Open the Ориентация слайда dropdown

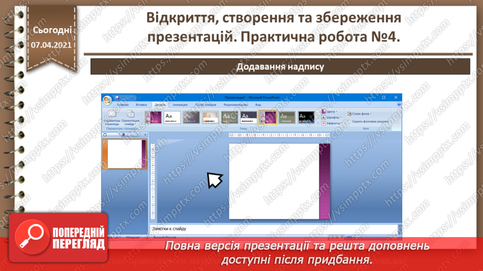130,118
